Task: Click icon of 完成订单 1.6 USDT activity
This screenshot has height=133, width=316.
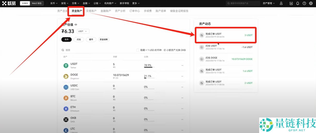Action: click(x=202, y=71)
